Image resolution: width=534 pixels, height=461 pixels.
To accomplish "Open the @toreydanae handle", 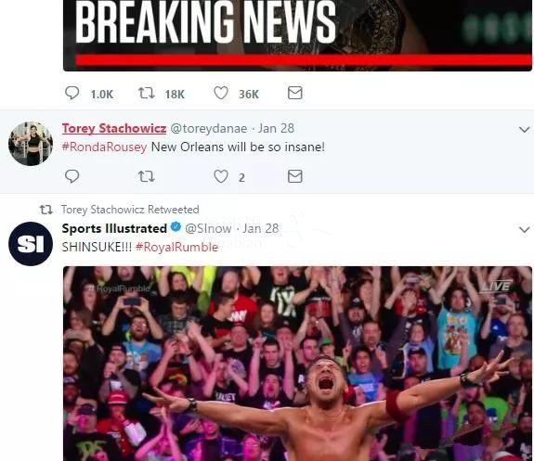I will coord(208,128).
